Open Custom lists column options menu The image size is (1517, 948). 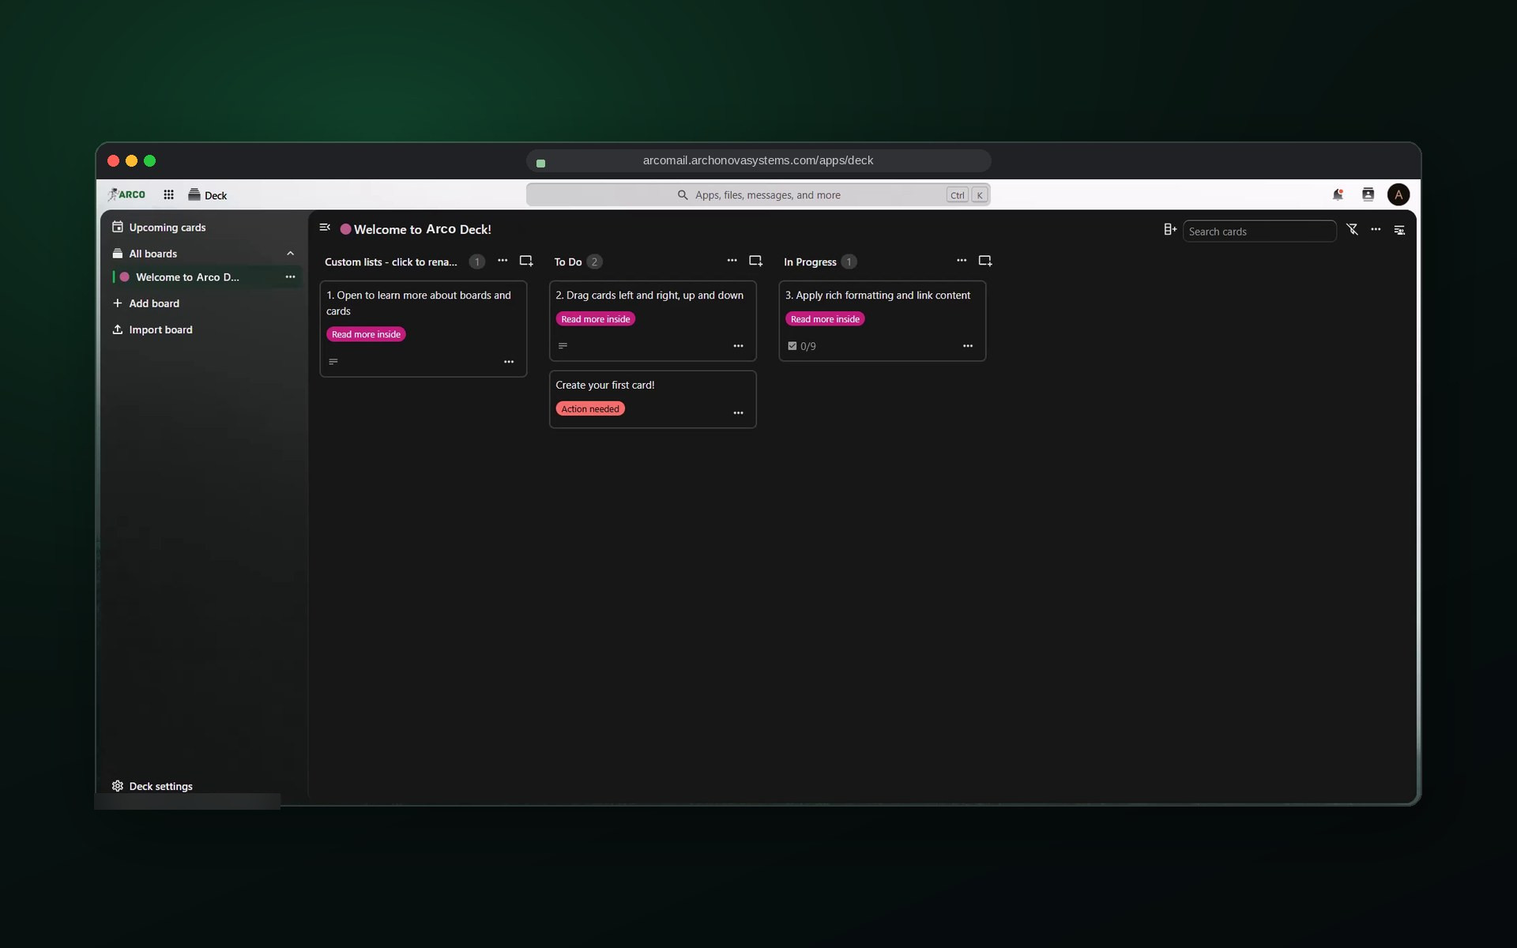click(503, 261)
